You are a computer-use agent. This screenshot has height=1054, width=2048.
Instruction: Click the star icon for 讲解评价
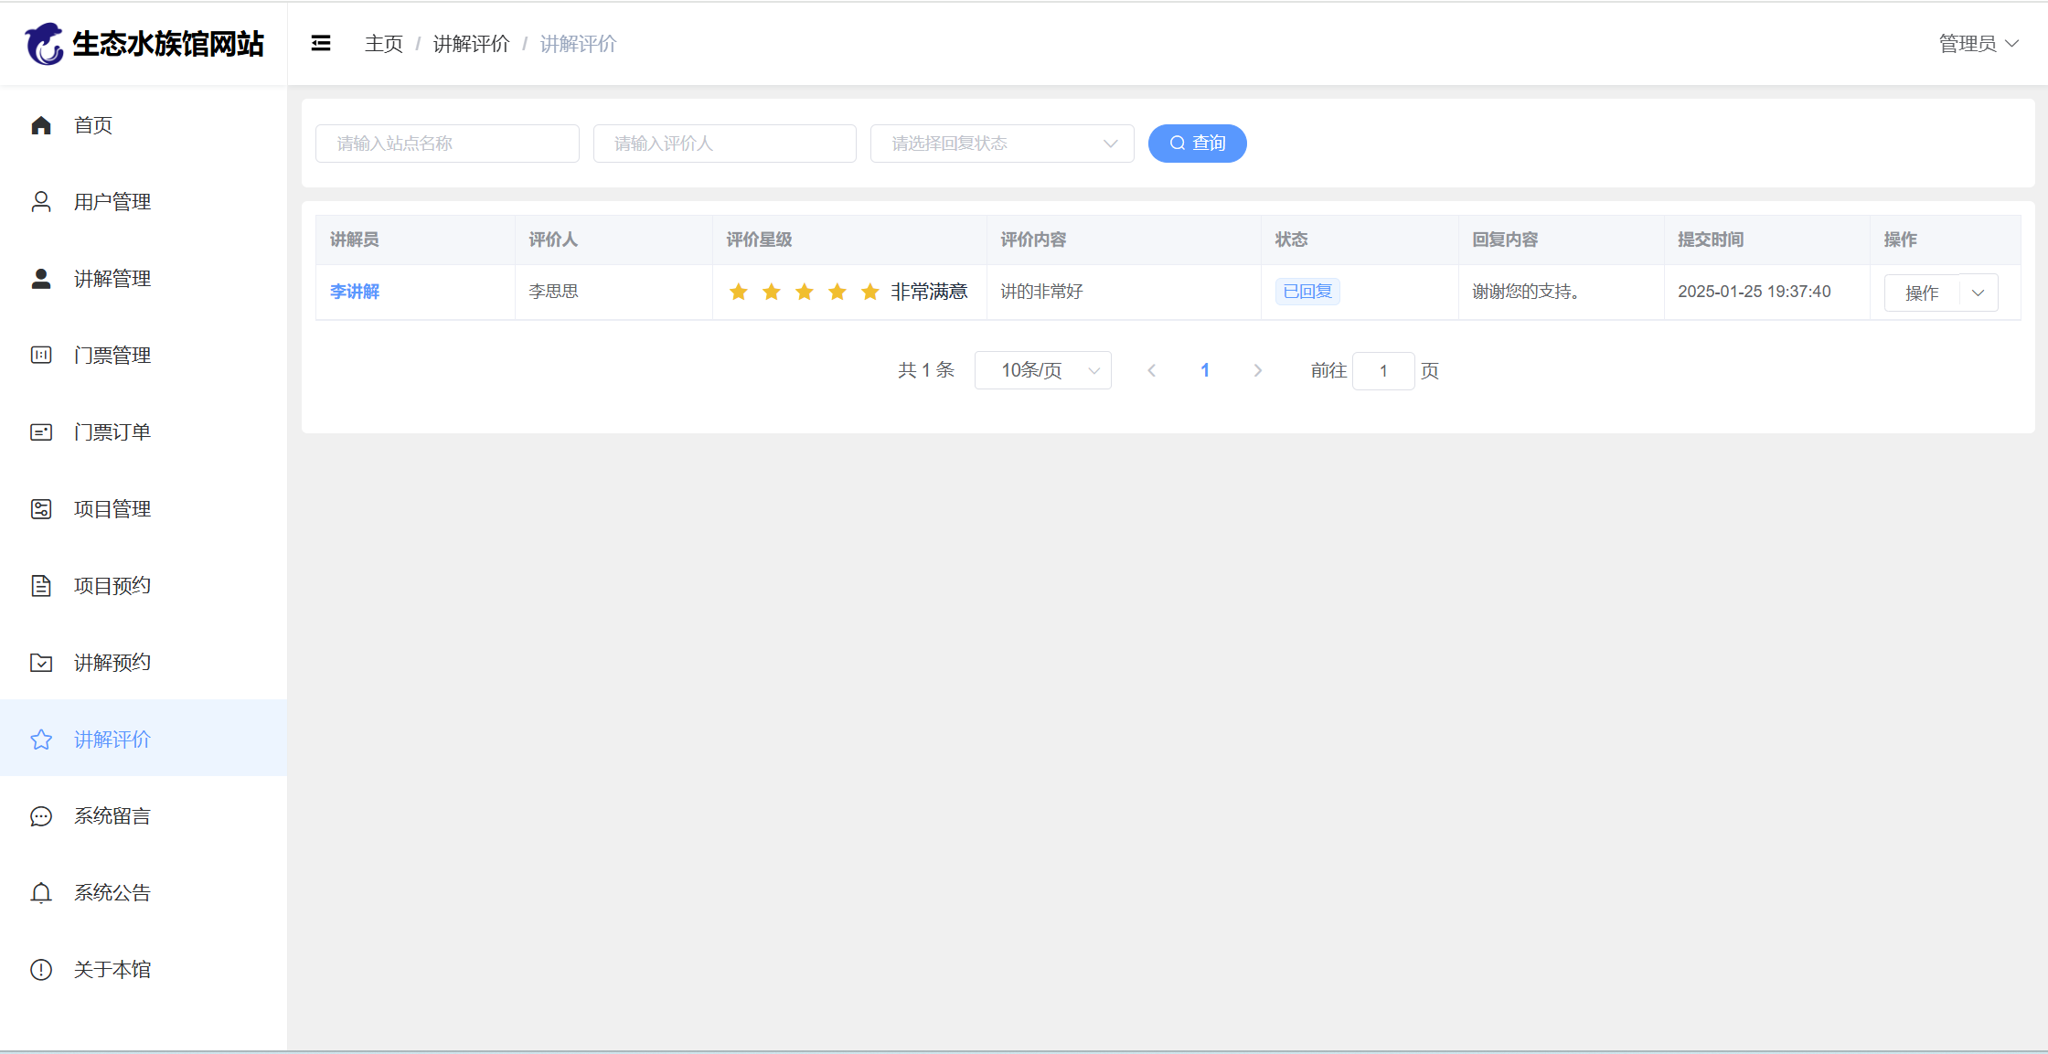(41, 740)
